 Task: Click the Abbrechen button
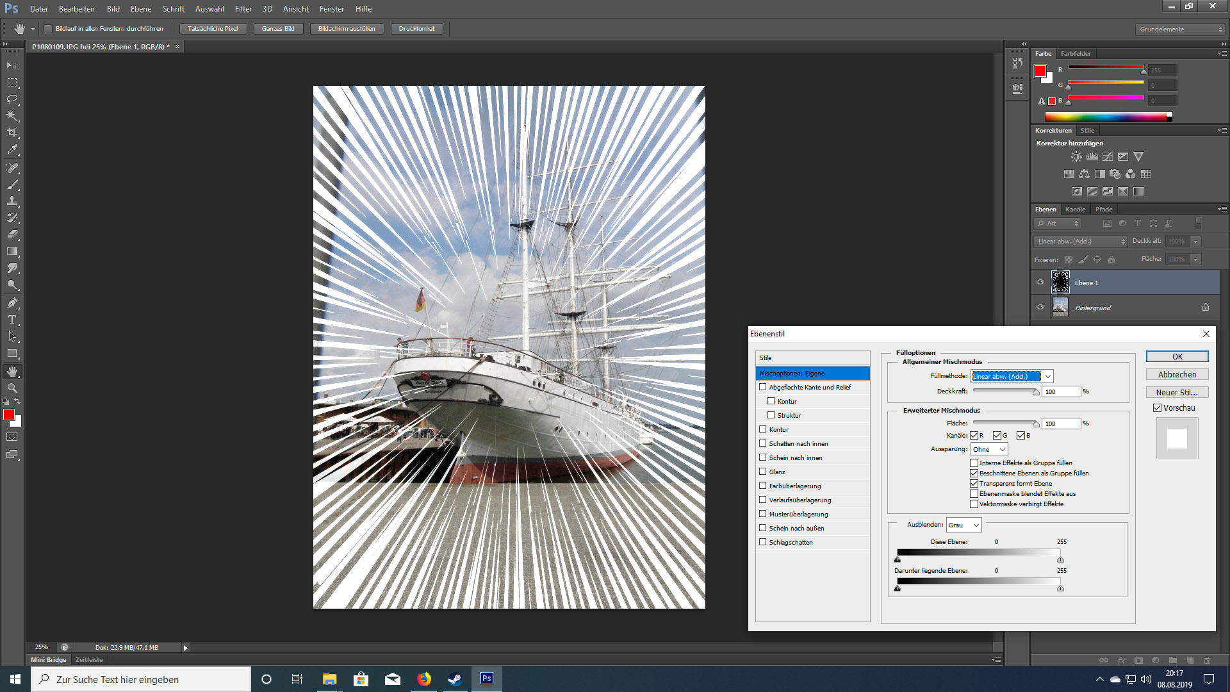click(1177, 375)
